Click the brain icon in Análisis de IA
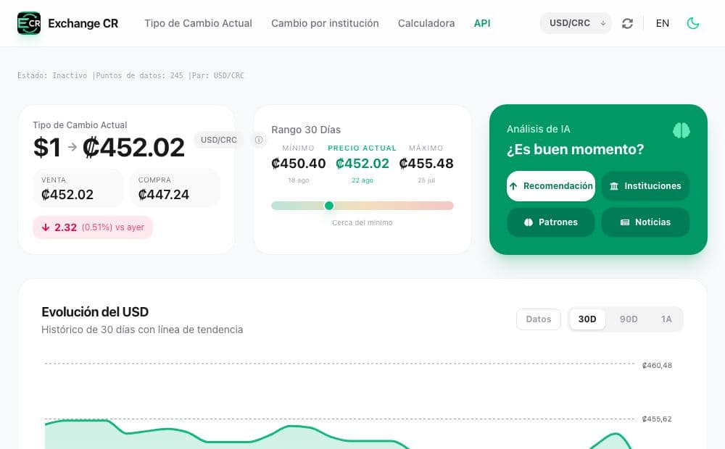Screen dimensions: 725x449 point(681,131)
